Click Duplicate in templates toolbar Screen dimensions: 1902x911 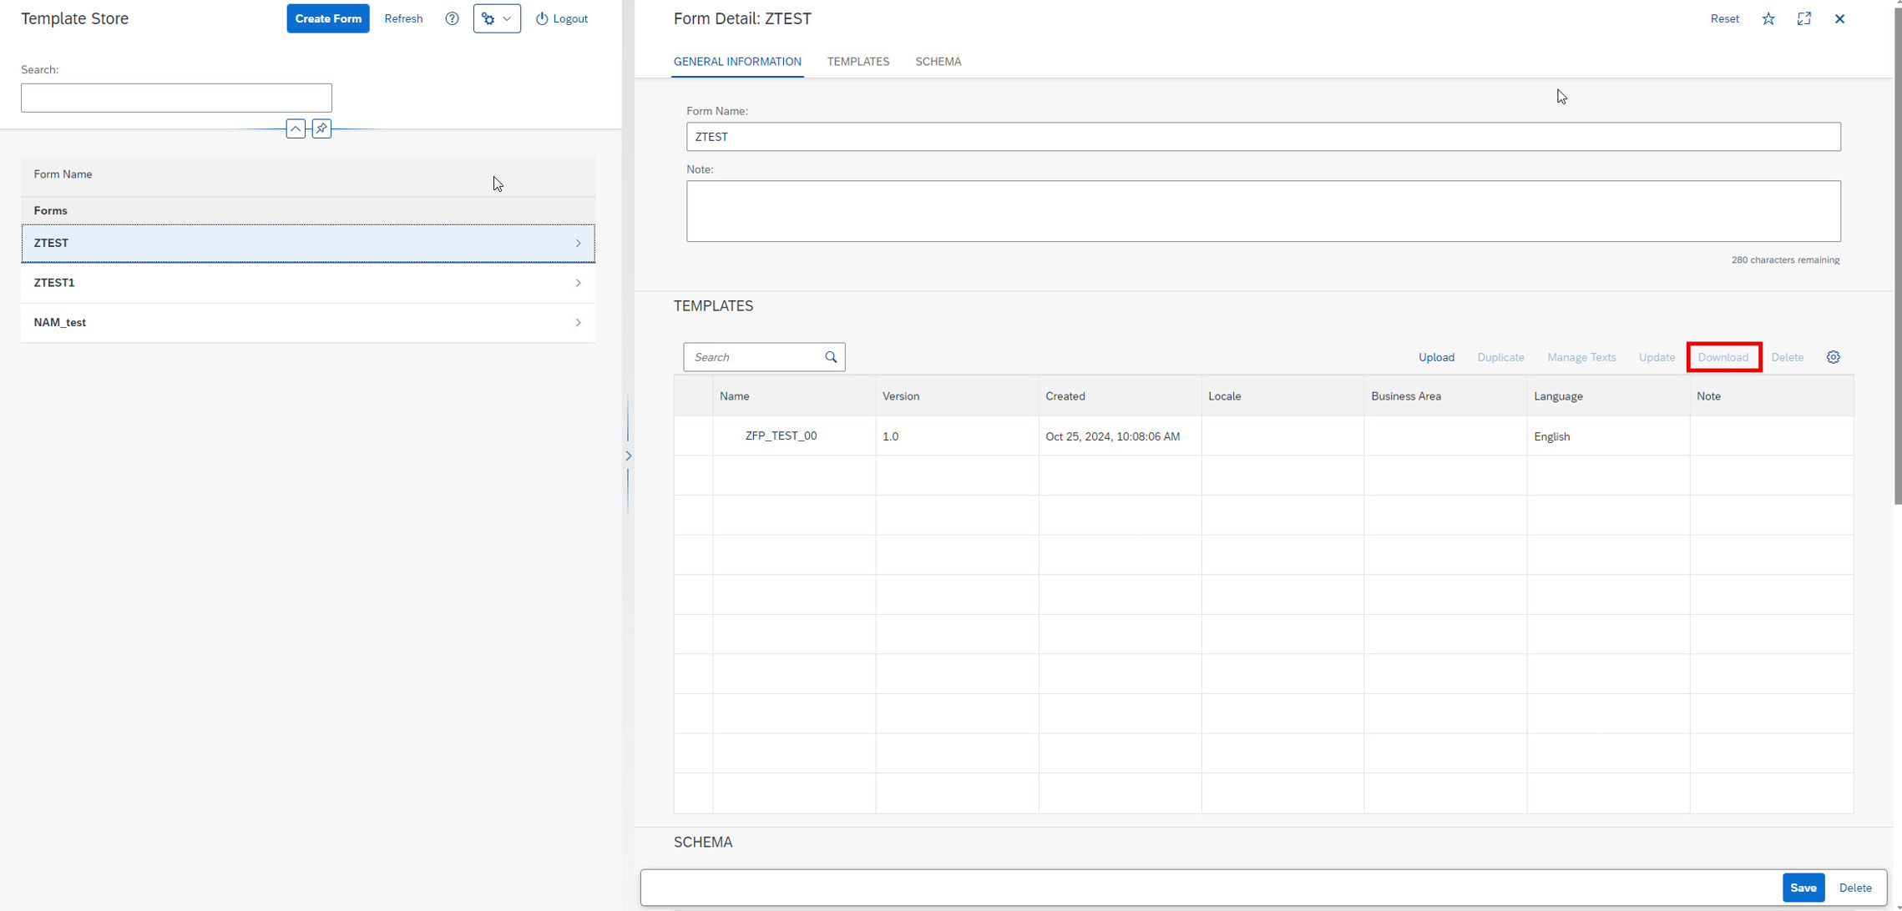pyautogui.click(x=1500, y=357)
